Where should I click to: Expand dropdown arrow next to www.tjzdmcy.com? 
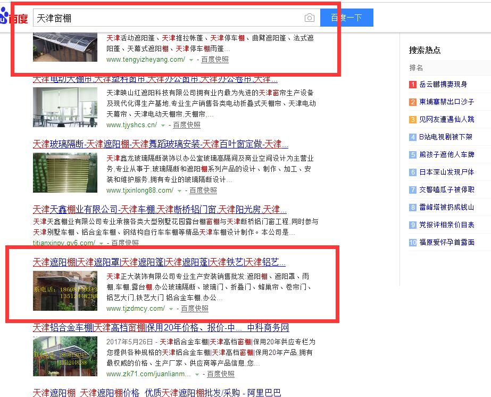pos(171,309)
